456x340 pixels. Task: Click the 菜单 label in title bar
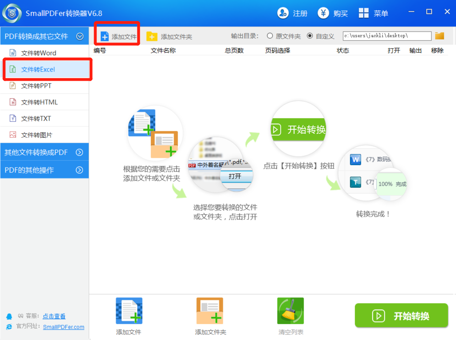(381, 13)
